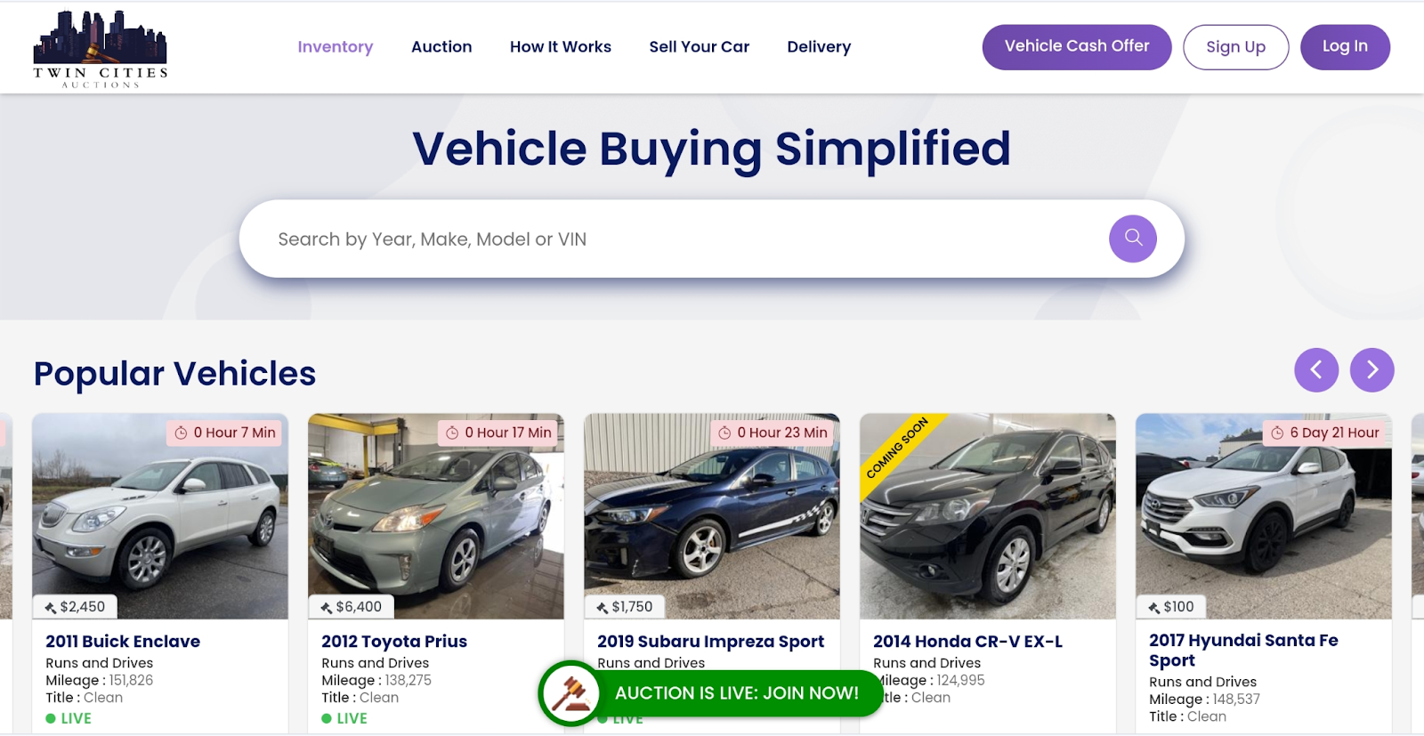
Task: Click the $6,400 bid badge on Prius
Action: (x=352, y=607)
